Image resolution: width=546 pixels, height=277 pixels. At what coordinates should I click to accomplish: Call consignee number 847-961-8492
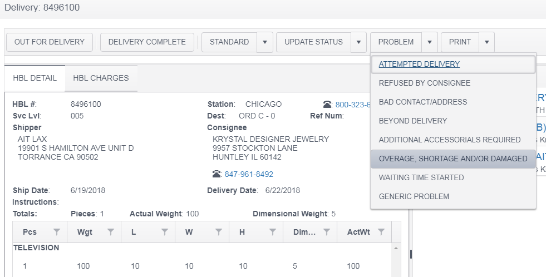tap(249, 174)
